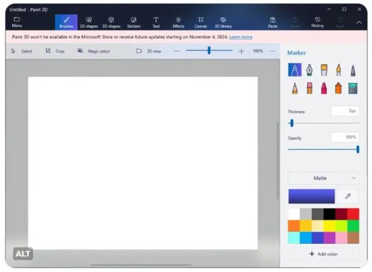This screenshot has height=272, width=372.
Task: Pick the bright yellow color swatch
Action: pyautogui.click(x=329, y=226)
